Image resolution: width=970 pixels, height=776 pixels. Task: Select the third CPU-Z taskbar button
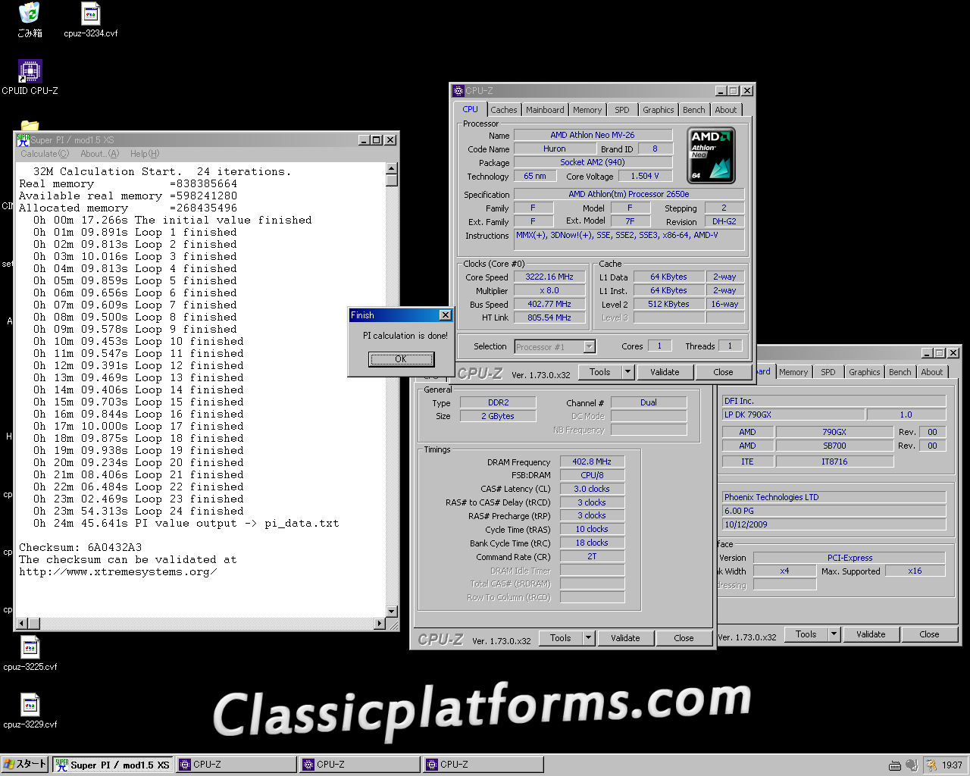coord(483,765)
